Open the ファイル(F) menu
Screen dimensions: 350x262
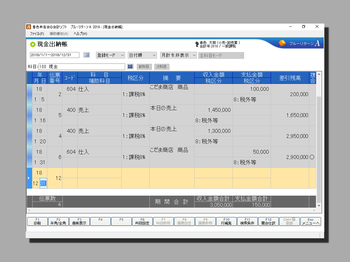(x=37, y=34)
